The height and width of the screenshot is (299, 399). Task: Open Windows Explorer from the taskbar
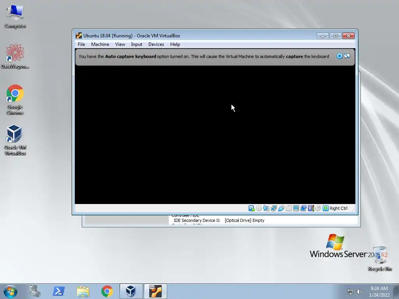pyautogui.click(x=83, y=291)
